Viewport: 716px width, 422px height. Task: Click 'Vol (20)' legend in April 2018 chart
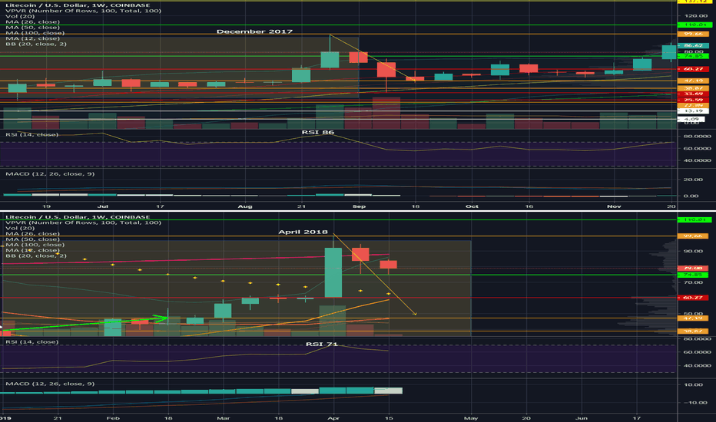coord(20,228)
